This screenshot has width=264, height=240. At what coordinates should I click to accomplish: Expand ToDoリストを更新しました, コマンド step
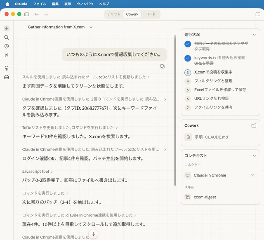coord(70,127)
